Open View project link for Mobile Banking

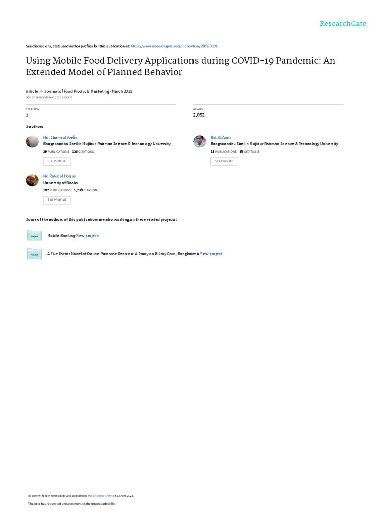click(x=87, y=236)
